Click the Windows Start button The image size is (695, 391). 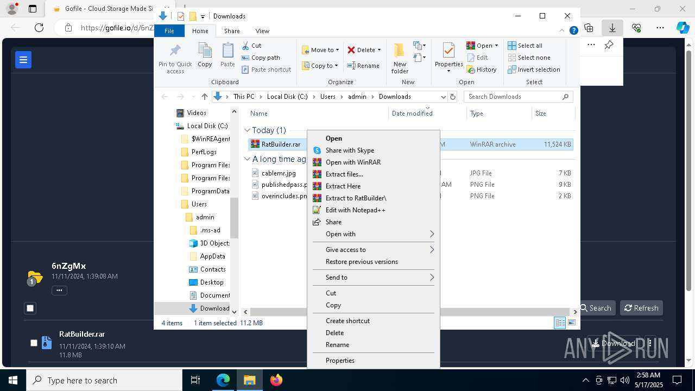click(x=13, y=380)
